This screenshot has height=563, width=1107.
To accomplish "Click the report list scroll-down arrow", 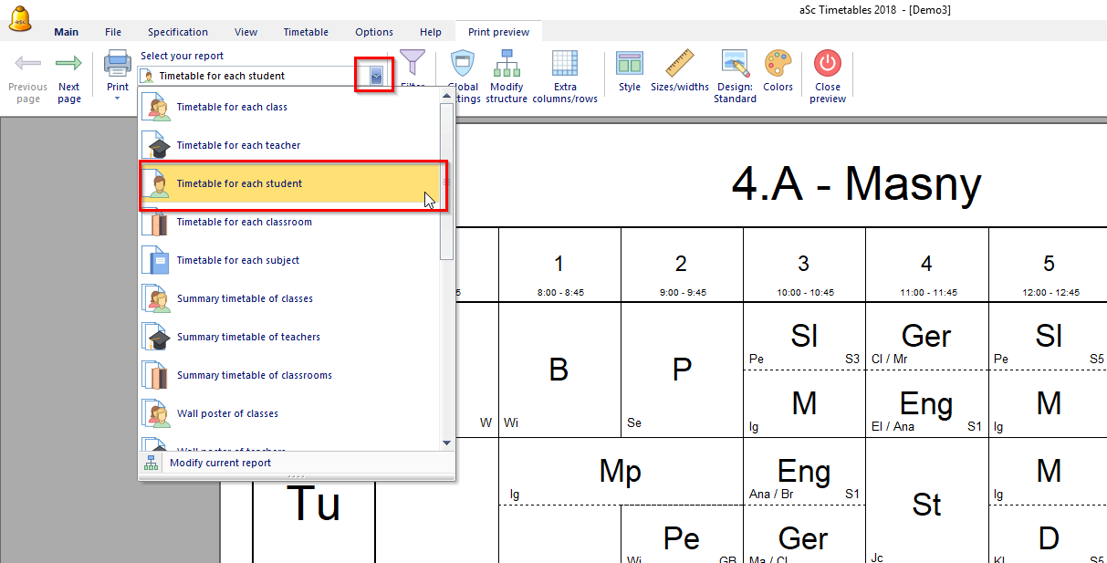I will point(446,443).
